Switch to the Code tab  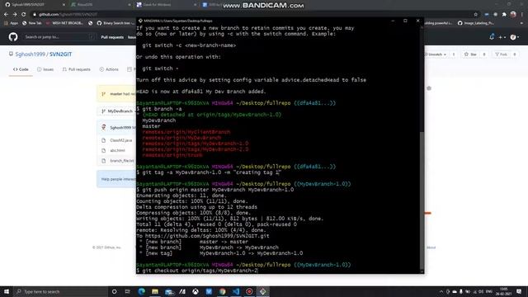[x=21, y=69]
